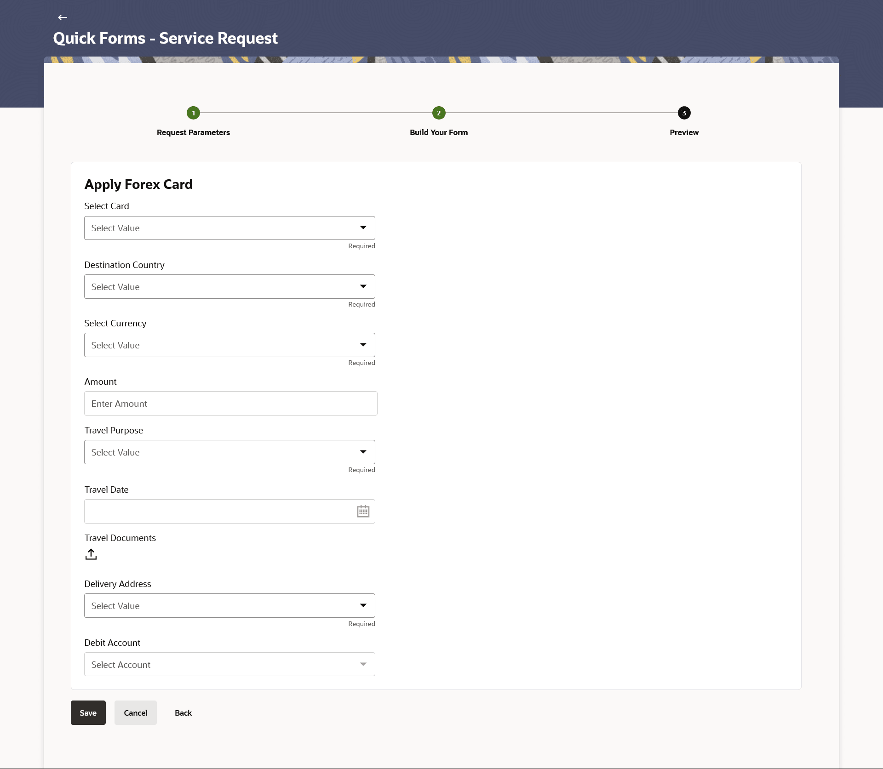Click the Build Your Form step label
Viewport: 883px width, 769px height.
(x=439, y=132)
